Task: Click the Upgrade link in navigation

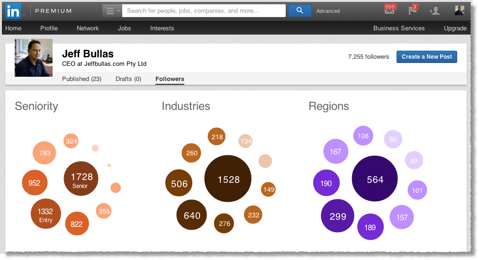Action: [x=455, y=28]
